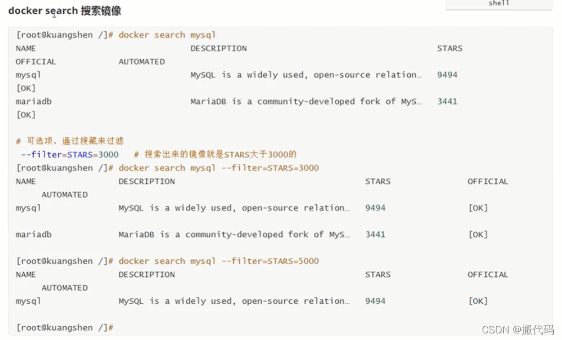
Task: Click the STARS header in the STARS=3000 output
Action: click(378, 181)
